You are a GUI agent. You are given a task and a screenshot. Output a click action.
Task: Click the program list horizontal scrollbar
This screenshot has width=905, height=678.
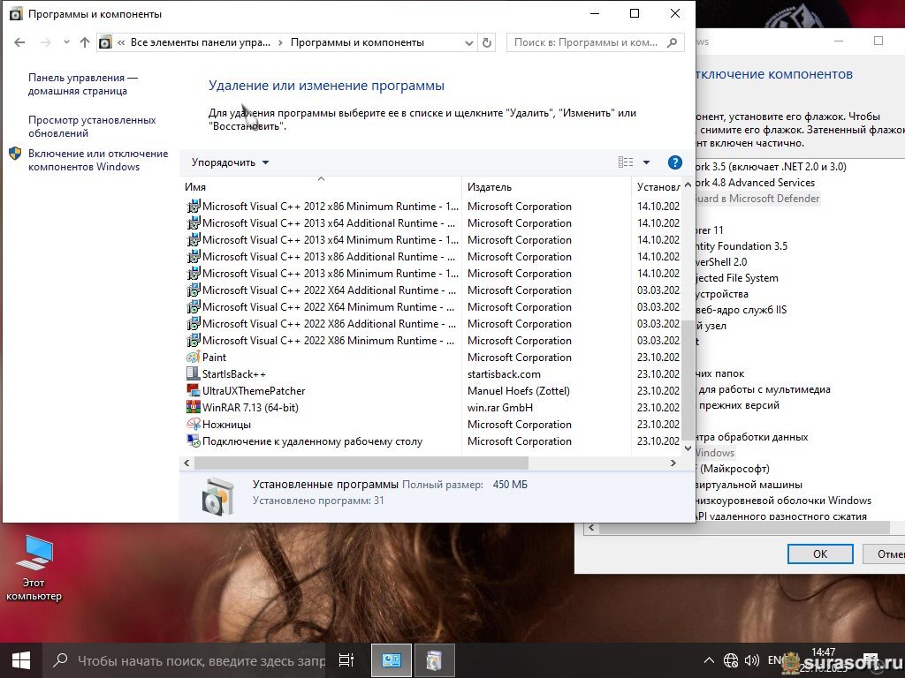(361, 463)
